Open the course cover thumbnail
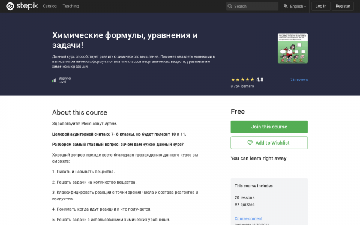 click(293, 48)
